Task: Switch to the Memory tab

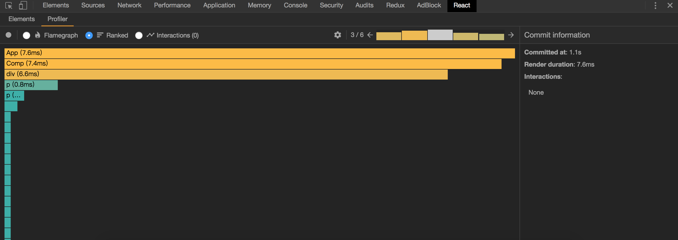Action: 259,5
